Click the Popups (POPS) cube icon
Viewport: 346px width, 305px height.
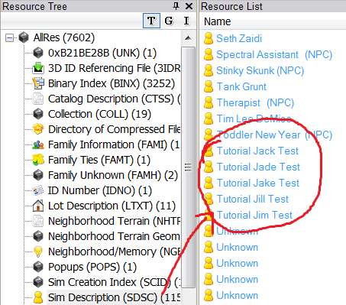pyautogui.click(x=38, y=267)
